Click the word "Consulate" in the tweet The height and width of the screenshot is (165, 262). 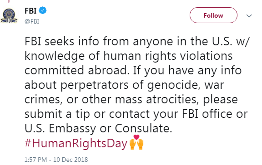pyautogui.click(x=143, y=128)
